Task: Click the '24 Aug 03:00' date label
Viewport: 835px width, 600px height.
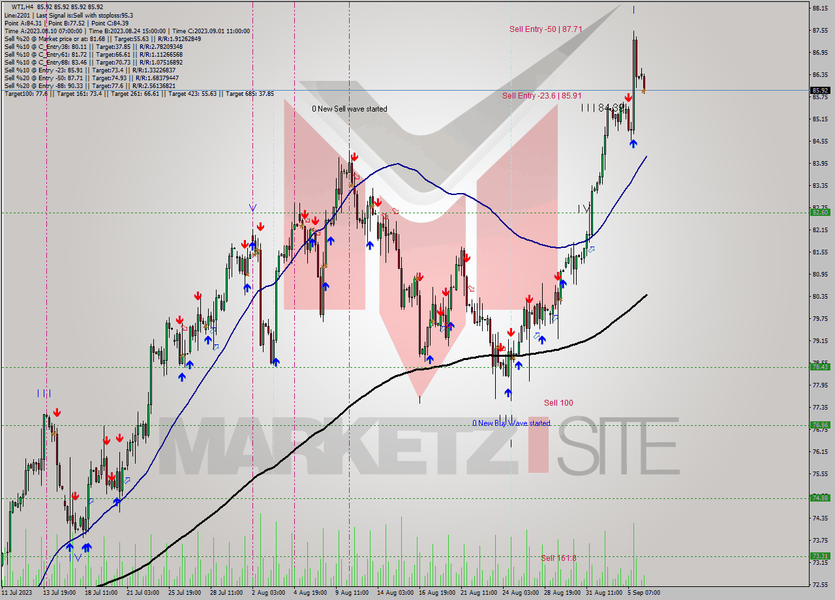Action: coord(521,593)
